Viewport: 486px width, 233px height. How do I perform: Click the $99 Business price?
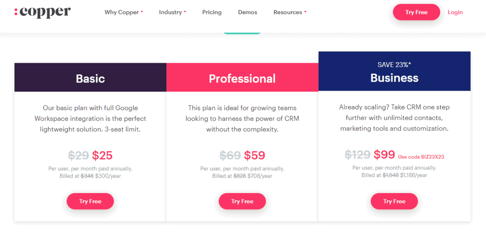[384, 154]
